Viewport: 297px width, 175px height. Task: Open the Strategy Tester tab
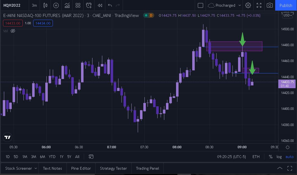click(113, 168)
